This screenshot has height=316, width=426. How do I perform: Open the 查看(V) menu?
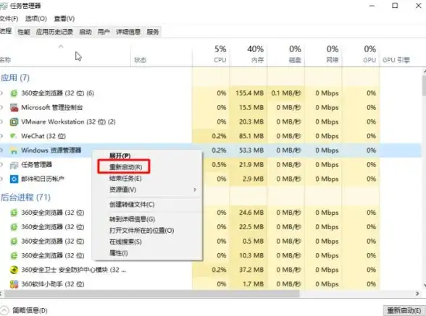point(64,19)
